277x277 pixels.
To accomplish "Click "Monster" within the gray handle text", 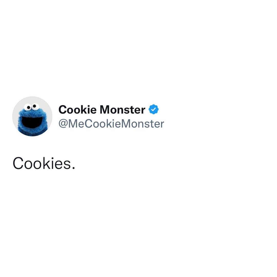I will click(143, 124).
